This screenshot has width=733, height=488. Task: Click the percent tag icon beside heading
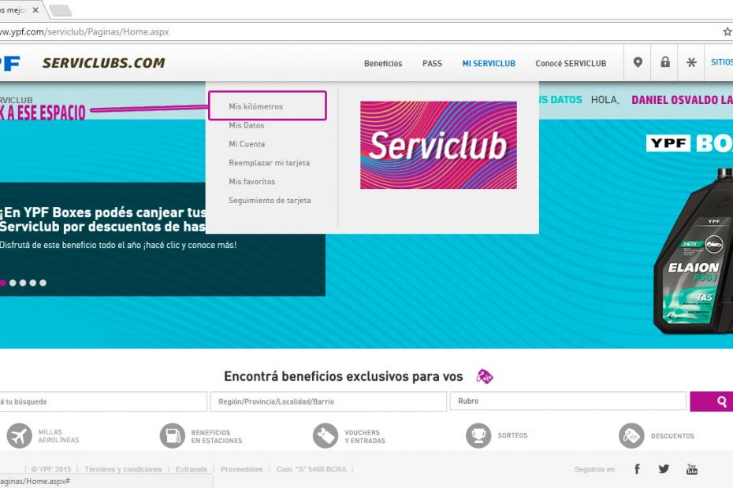[485, 376]
